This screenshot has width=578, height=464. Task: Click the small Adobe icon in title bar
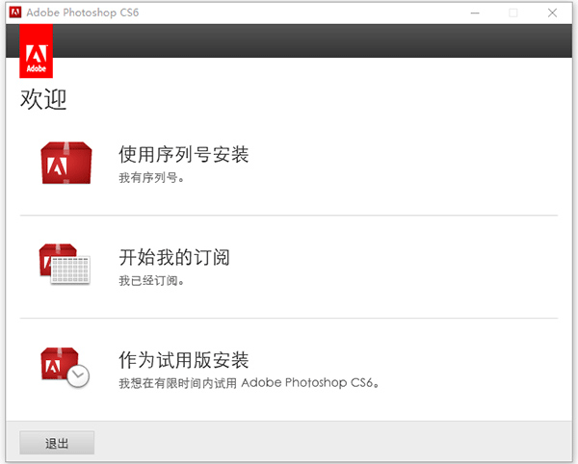[13, 13]
